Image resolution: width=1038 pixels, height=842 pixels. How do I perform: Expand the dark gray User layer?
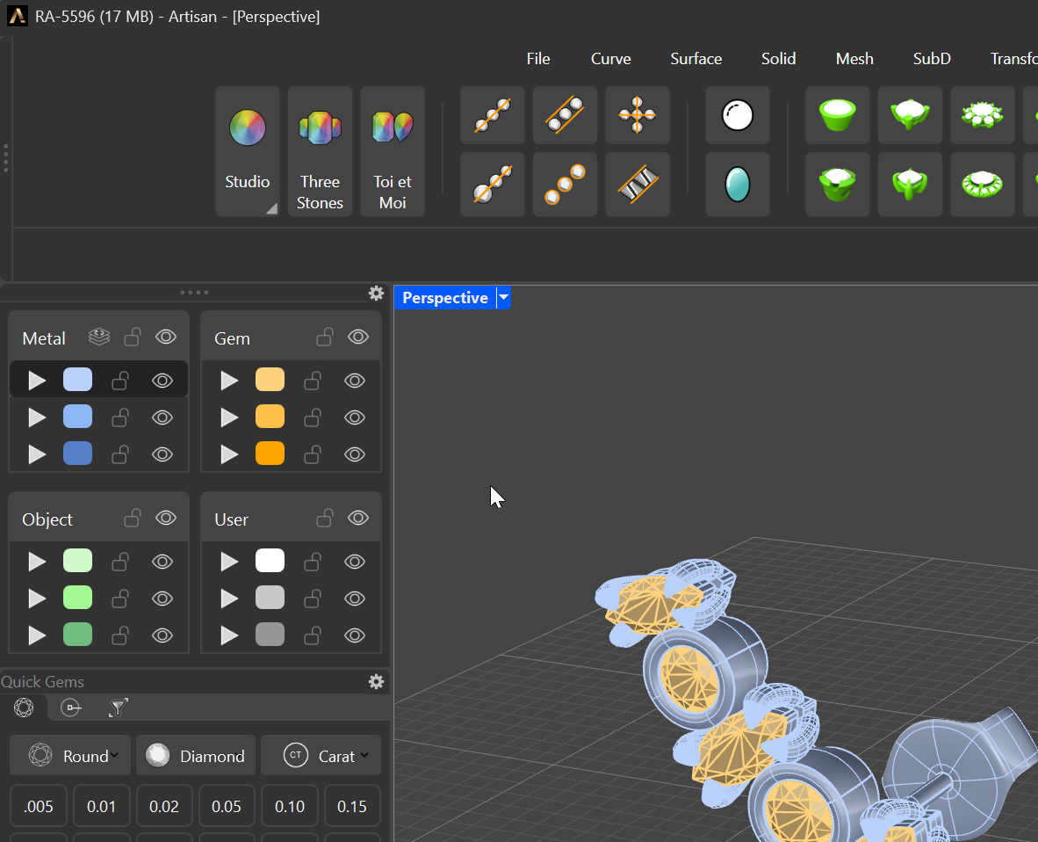pyautogui.click(x=229, y=635)
